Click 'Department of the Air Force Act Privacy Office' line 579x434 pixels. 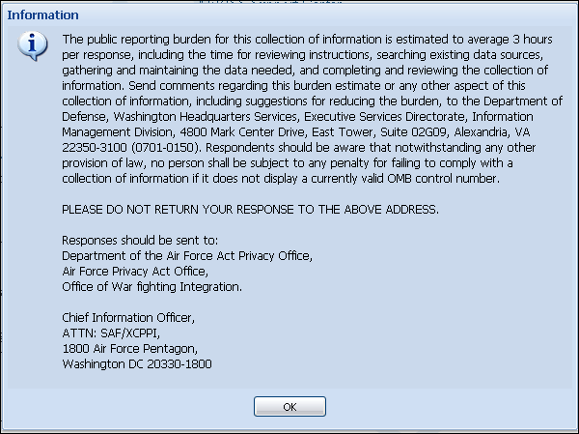click(x=187, y=256)
